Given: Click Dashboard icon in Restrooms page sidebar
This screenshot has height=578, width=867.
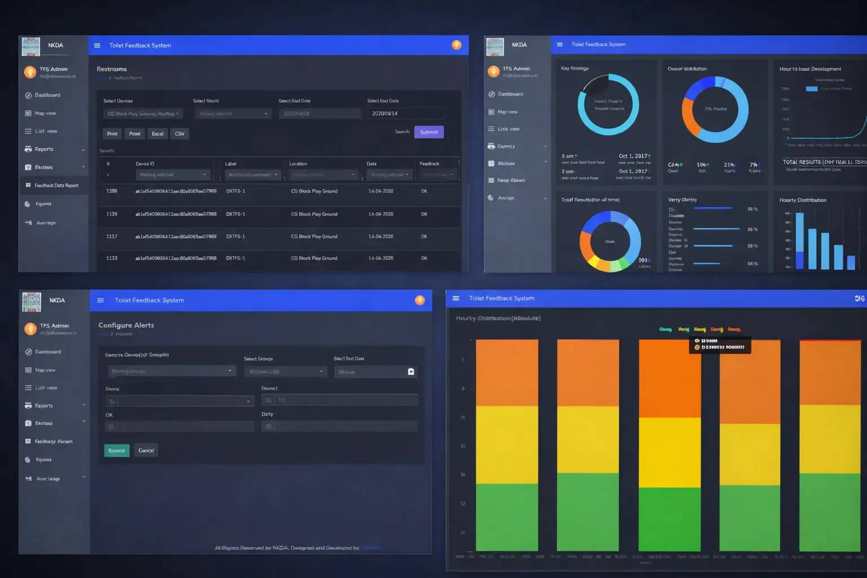Looking at the screenshot, I should (x=28, y=95).
